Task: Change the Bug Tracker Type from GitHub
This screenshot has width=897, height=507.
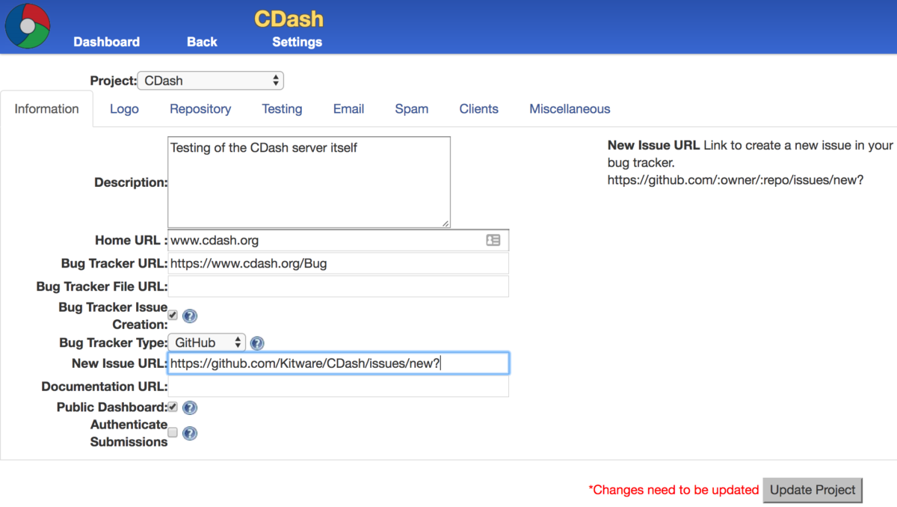Action: [x=206, y=342]
